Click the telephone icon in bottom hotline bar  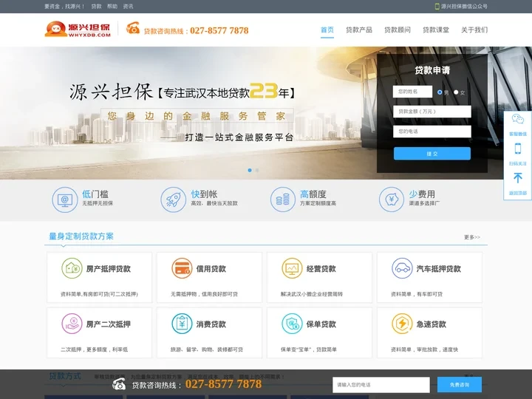tap(119, 384)
